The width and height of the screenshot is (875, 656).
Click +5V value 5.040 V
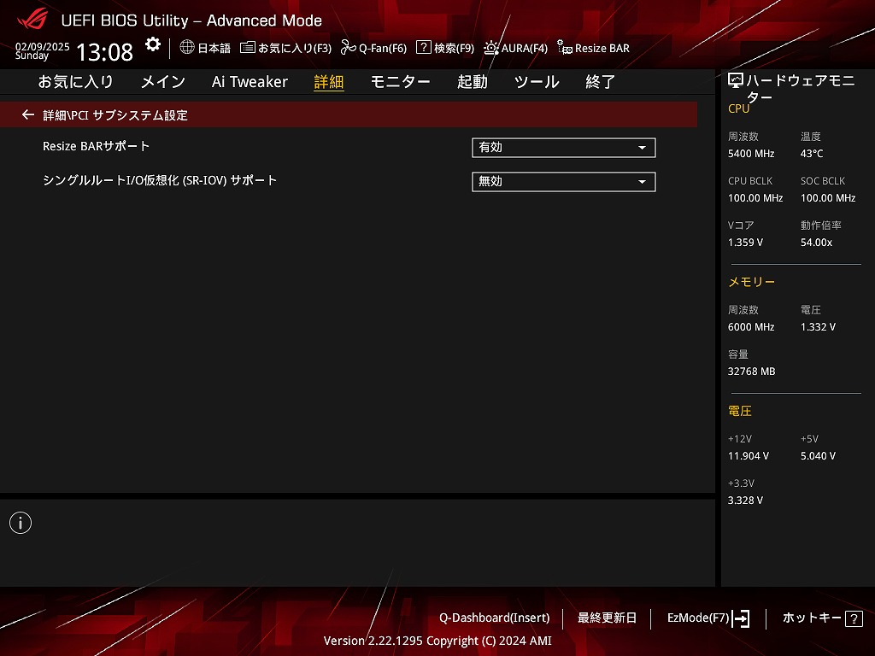tap(818, 456)
